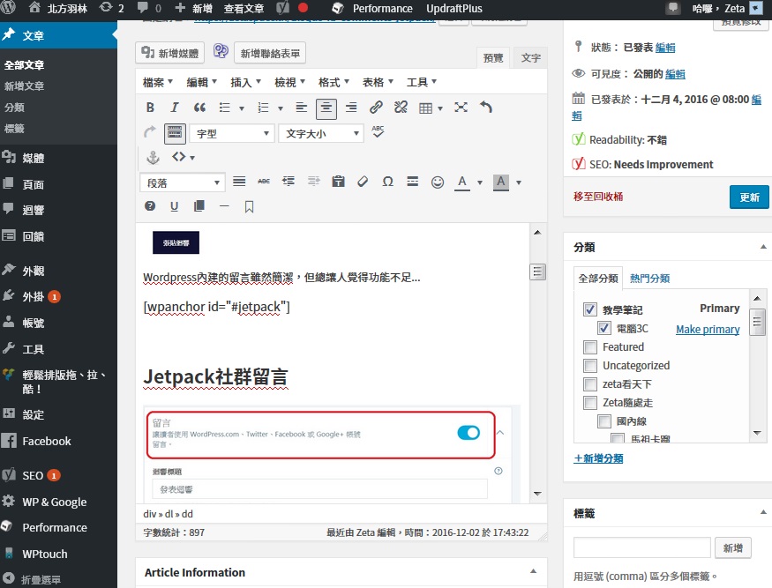Undo last edit with curved arrow
Viewport: 772px width, 588px height.
click(x=486, y=108)
